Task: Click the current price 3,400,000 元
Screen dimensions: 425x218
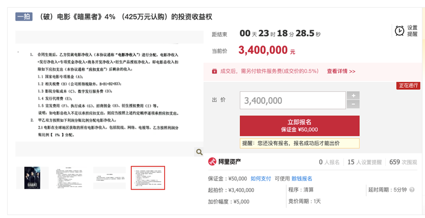Action: 267,50
